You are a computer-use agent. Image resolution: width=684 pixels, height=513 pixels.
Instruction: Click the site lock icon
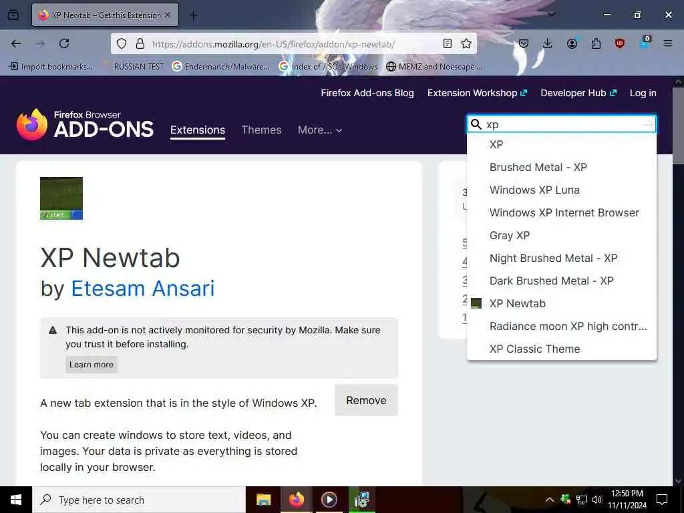point(140,43)
